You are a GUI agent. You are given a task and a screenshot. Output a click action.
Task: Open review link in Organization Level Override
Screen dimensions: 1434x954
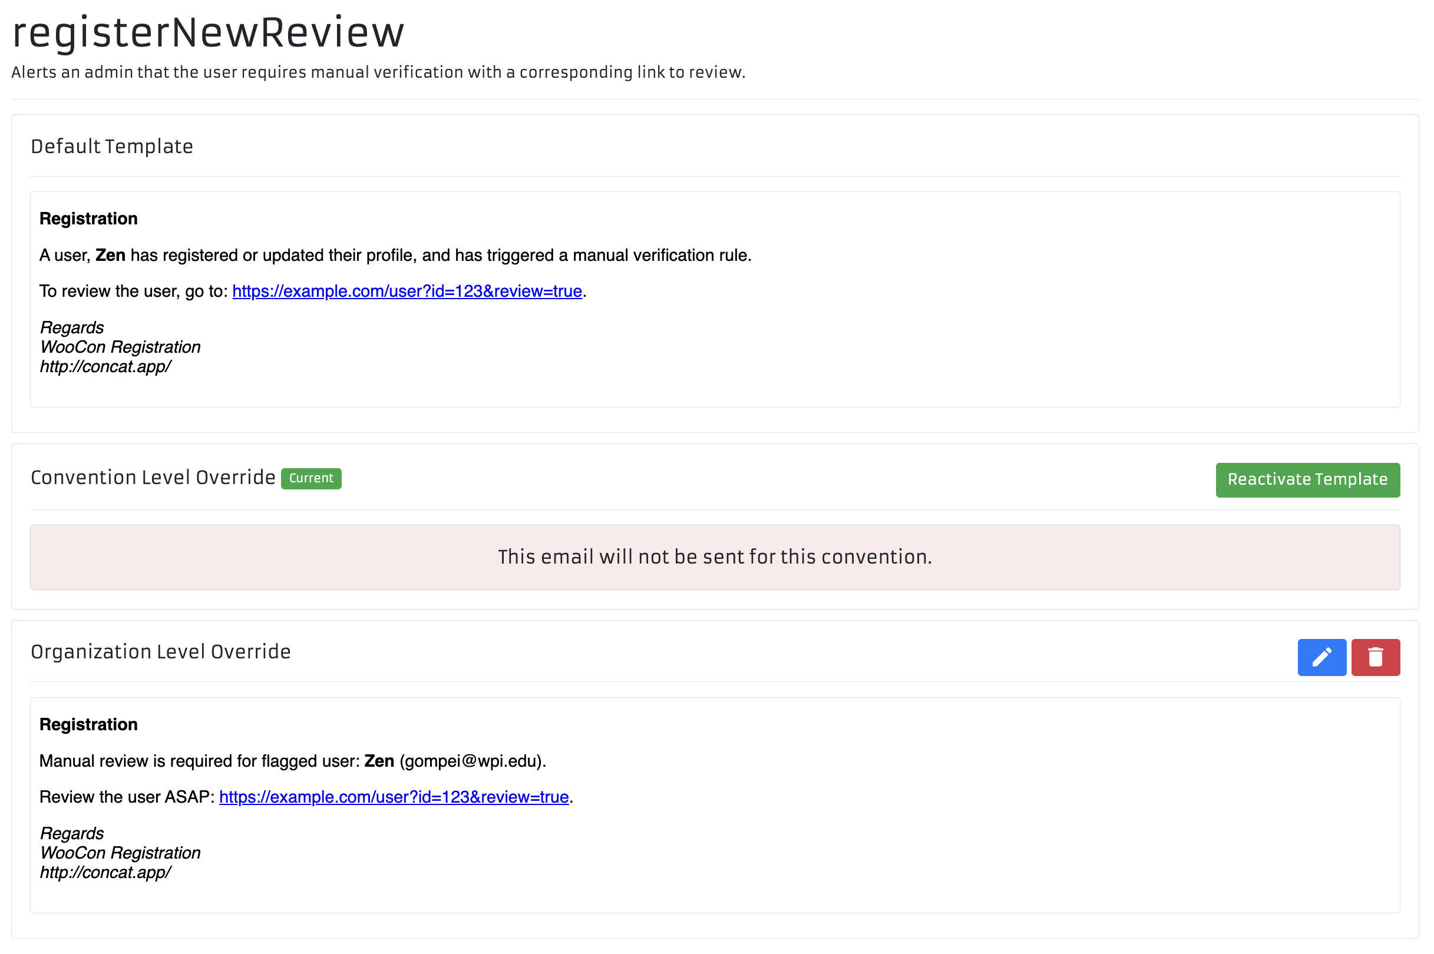tap(393, 797)
